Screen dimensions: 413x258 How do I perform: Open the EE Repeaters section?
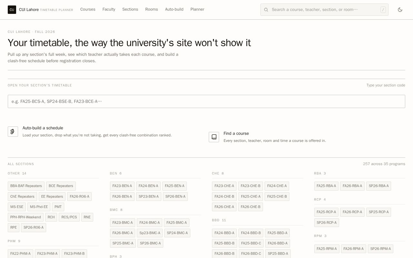(x=52, y=196)
